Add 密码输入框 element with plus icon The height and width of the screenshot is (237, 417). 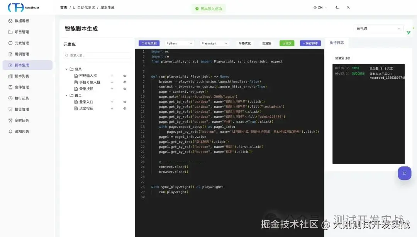coord(112,76)
